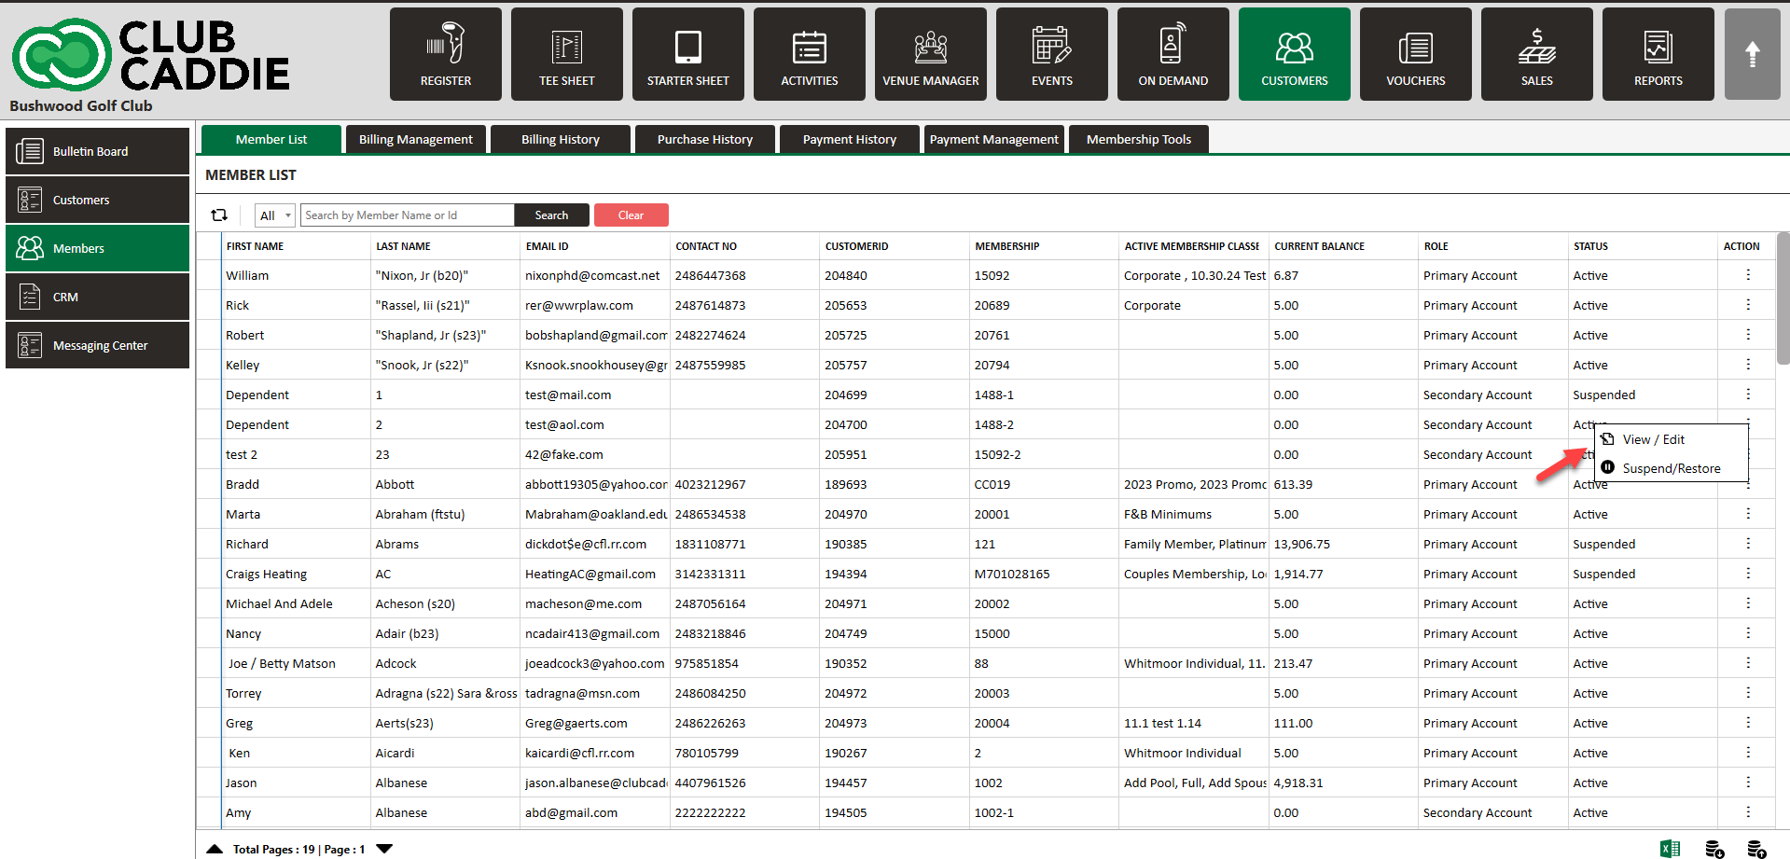Screen dimensions: 1790x859
Task: Click the refresh member list icon
Action: coord(219,215)
